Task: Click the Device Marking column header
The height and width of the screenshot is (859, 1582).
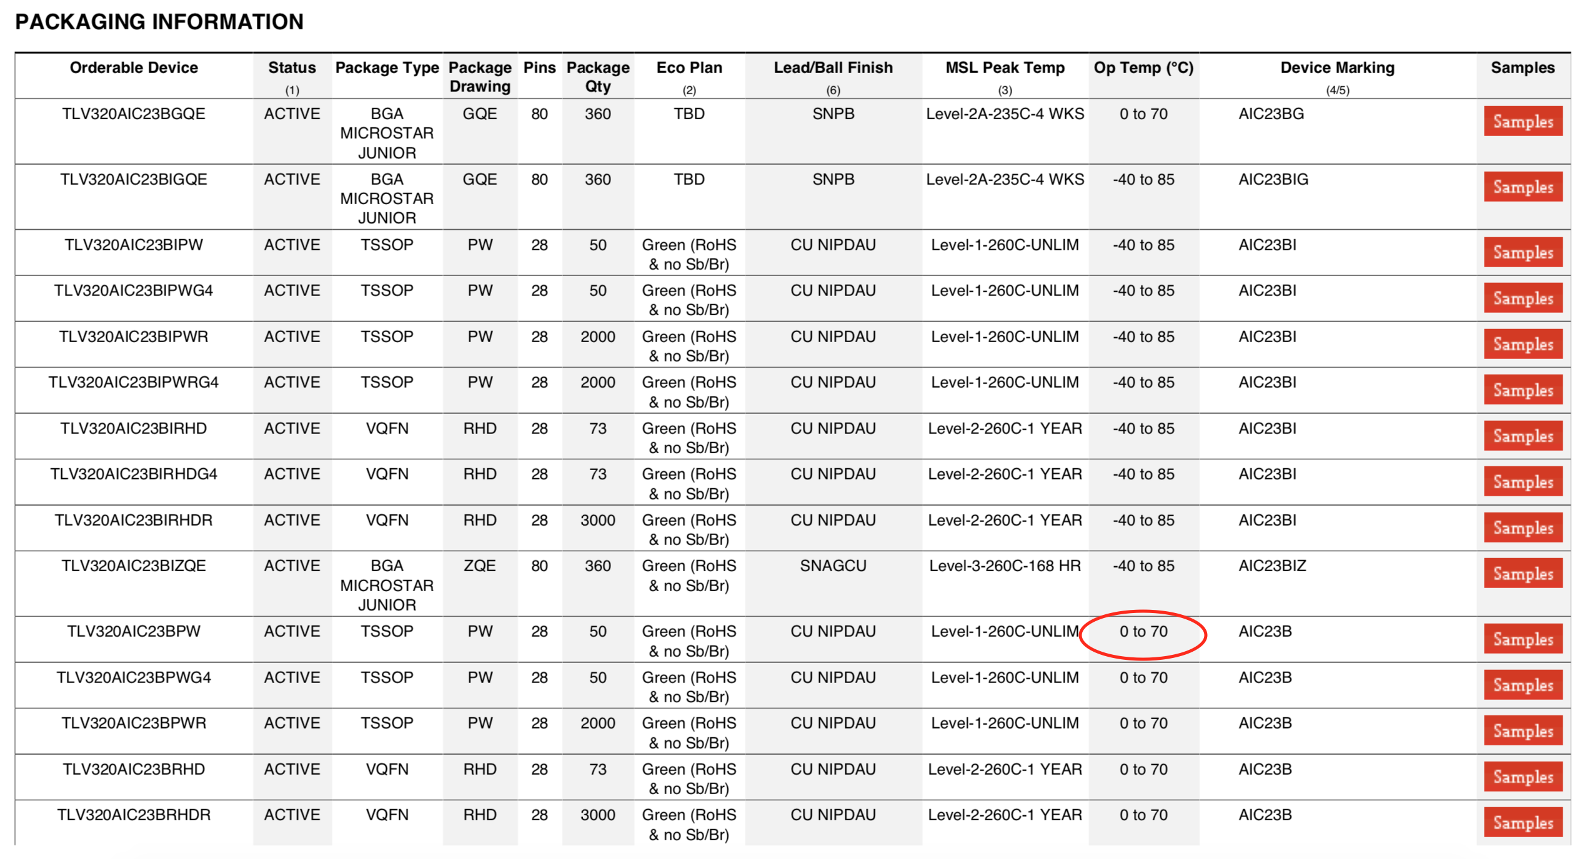Action: tap(1337, 67)
